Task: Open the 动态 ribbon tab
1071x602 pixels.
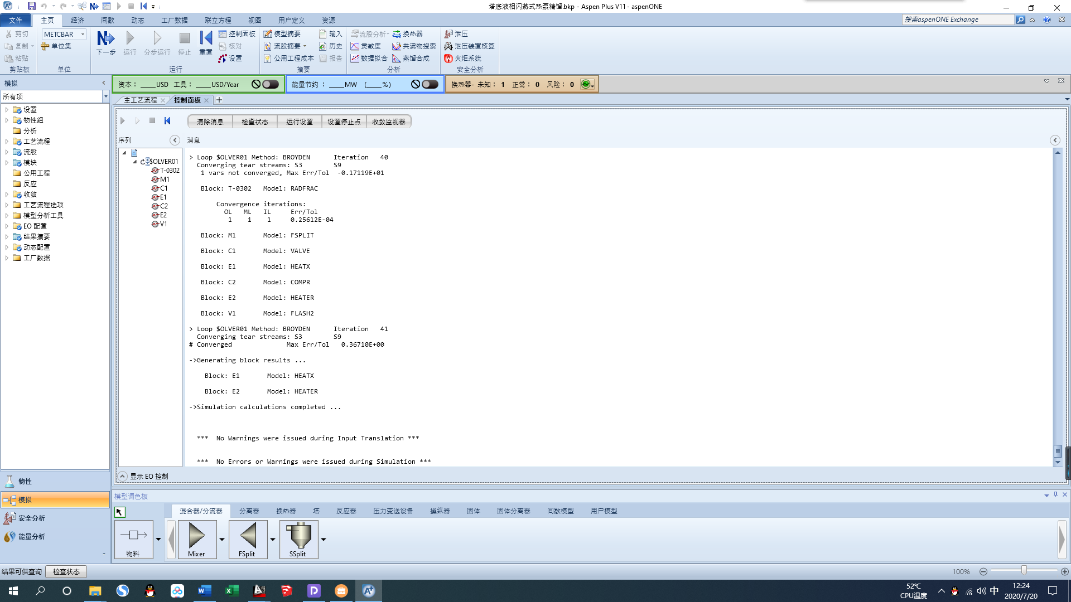Action: (x=137, y=20)
